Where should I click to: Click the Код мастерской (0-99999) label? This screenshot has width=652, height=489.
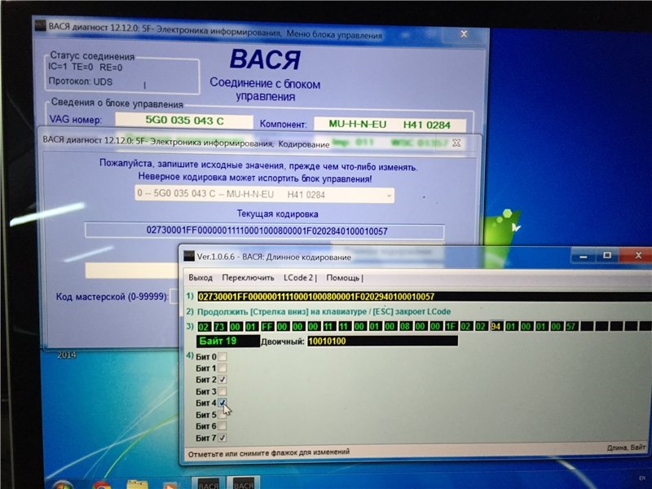(x=112, y=297)
